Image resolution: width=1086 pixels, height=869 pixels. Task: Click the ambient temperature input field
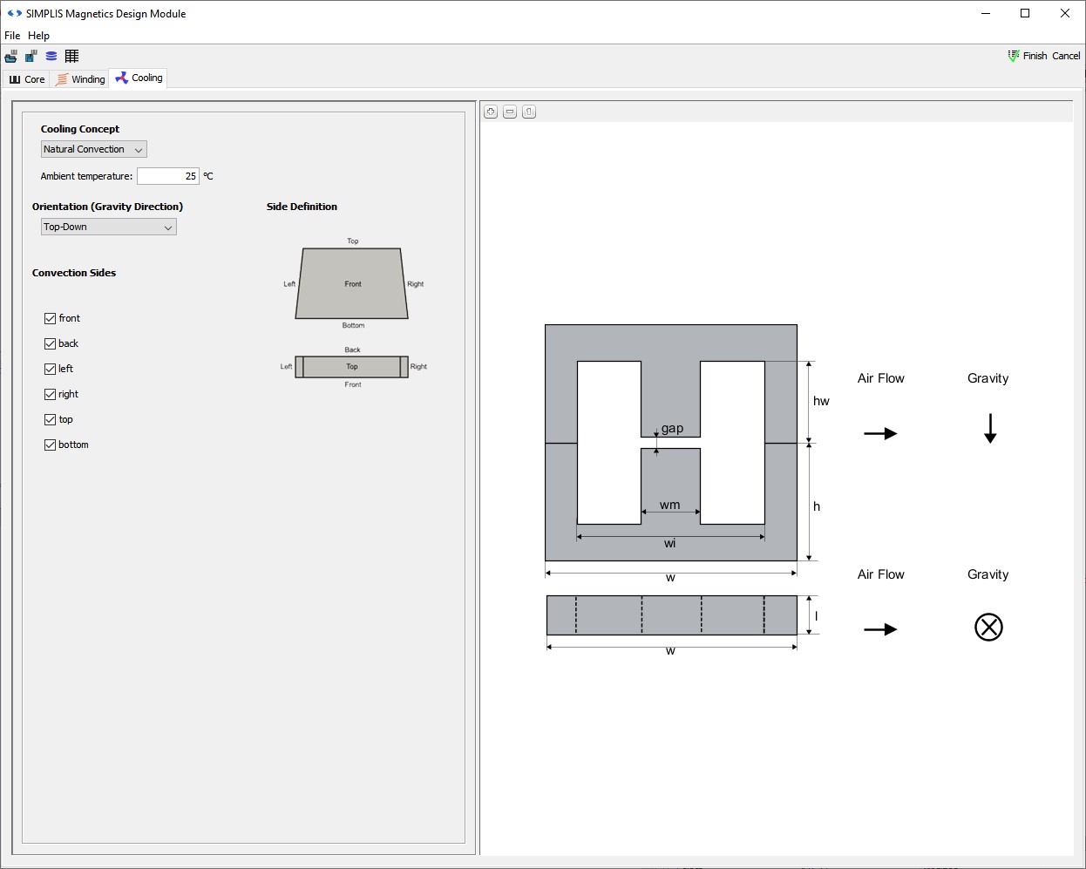[167, 176]
